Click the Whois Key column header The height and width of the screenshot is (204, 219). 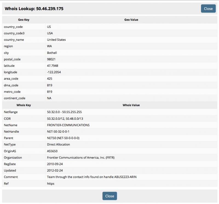tap(24, 105)
